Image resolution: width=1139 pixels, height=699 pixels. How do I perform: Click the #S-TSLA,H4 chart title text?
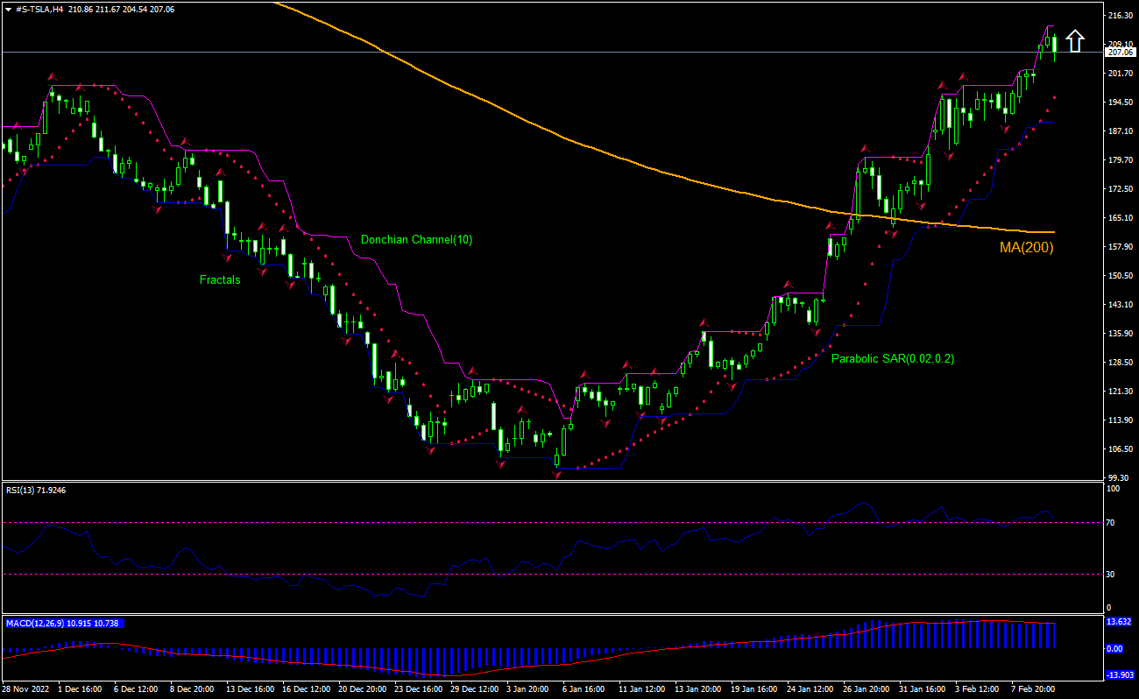pyautogui.click(x=39, y=9)
